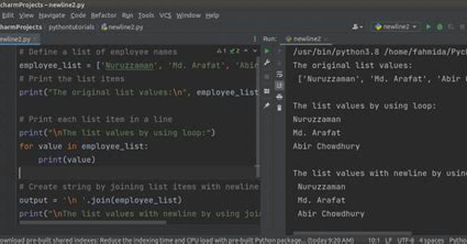467x244 pixels.
Task: Click 'The list values by using loop:' output
Action: pyautogui.click(x=365, y=106)
